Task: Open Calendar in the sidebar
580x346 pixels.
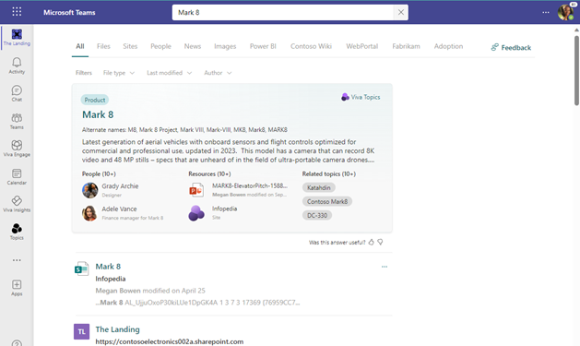Action: (x=17, y=176)
